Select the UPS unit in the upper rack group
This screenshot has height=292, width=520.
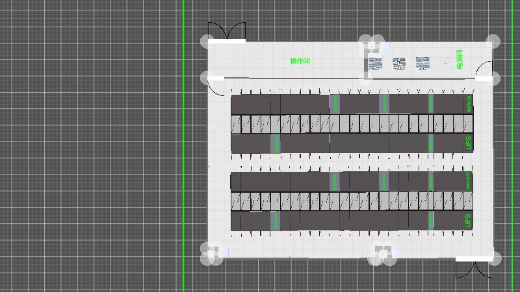pyautogui.click(x=468, y=143)
